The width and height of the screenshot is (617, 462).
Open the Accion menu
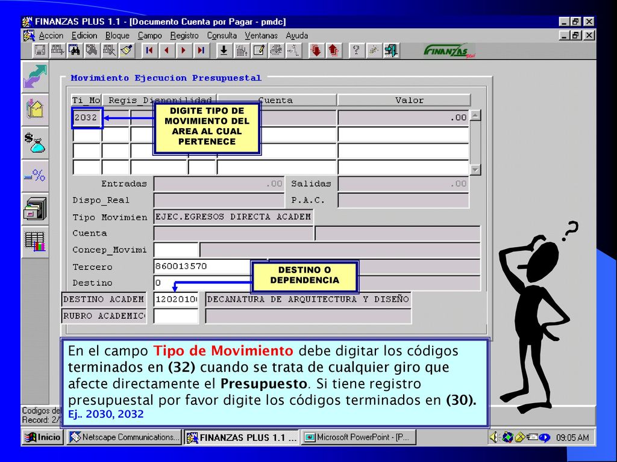tap(51, 35)
